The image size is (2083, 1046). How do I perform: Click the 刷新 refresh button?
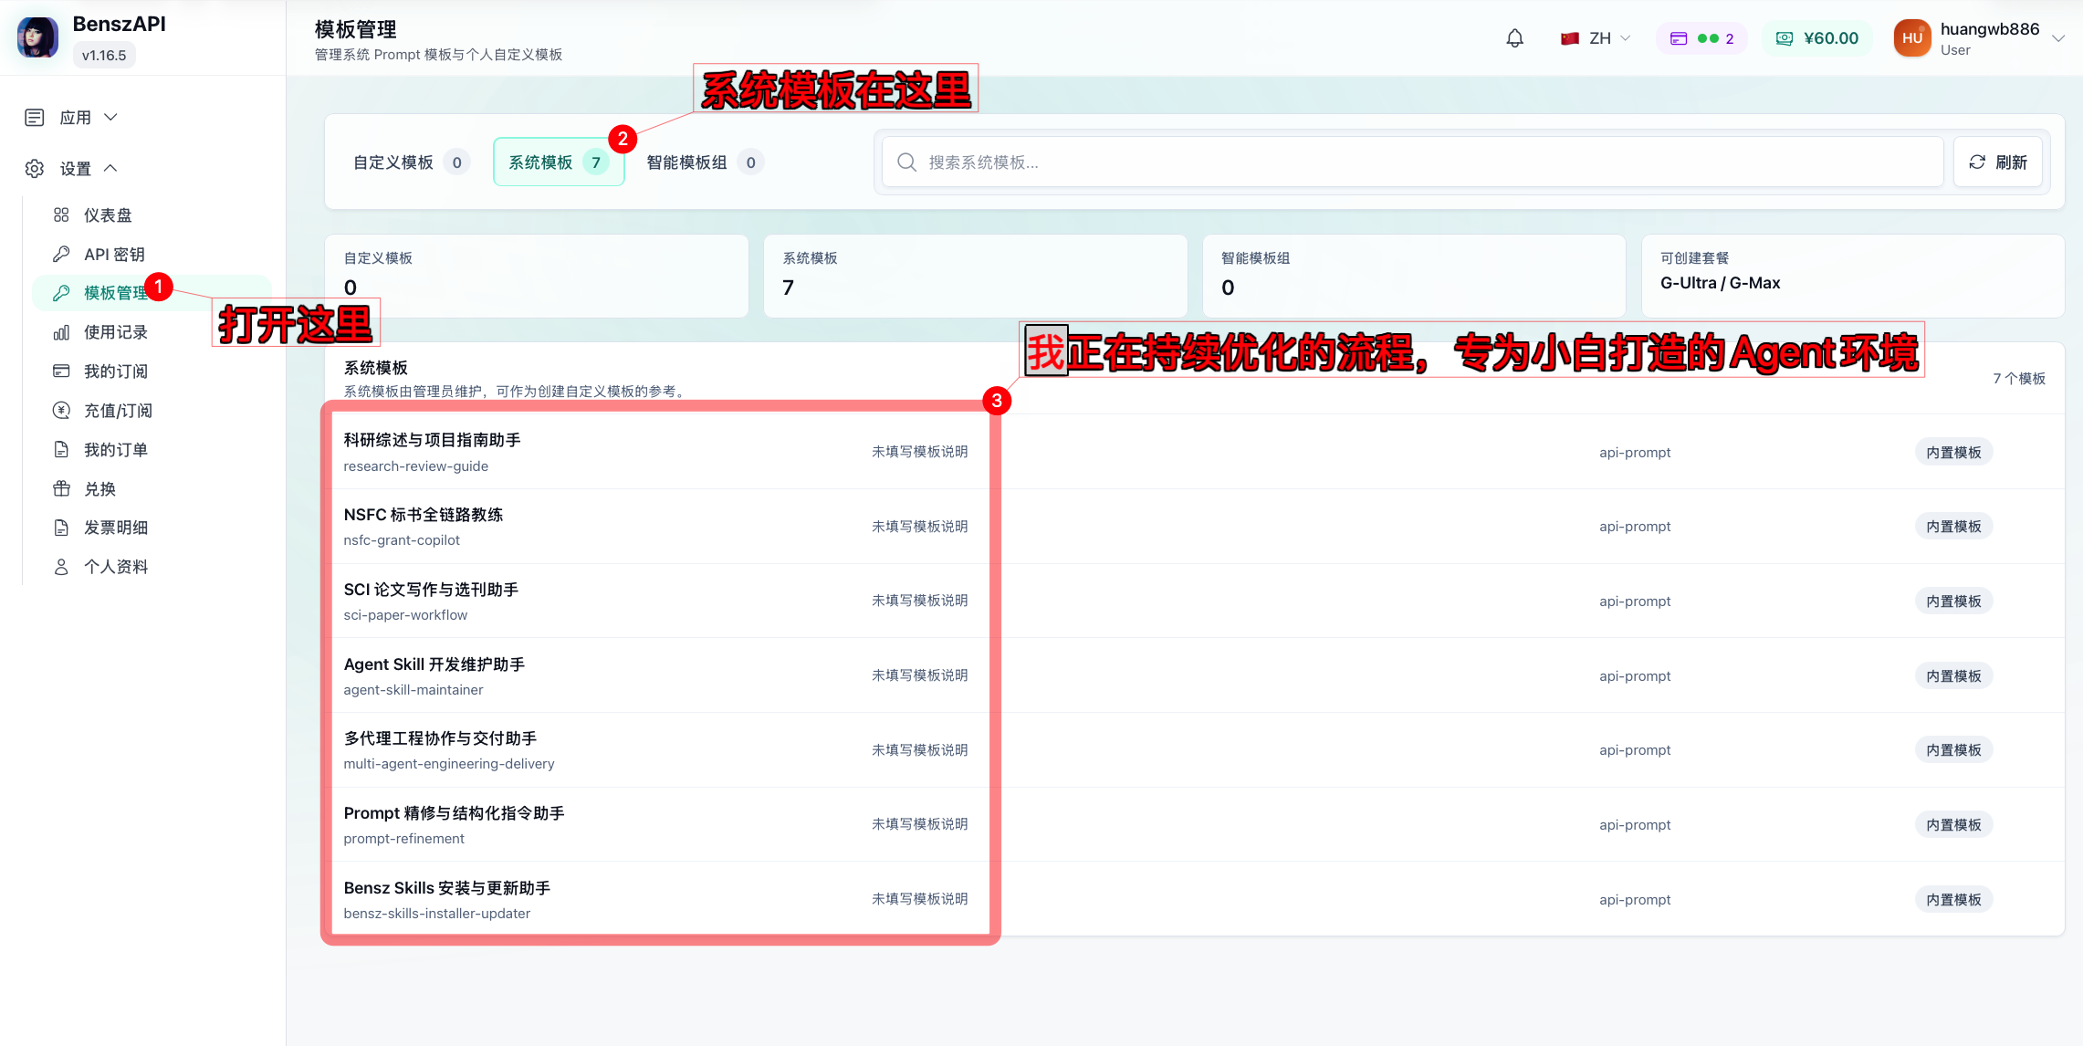point(1997,162)
